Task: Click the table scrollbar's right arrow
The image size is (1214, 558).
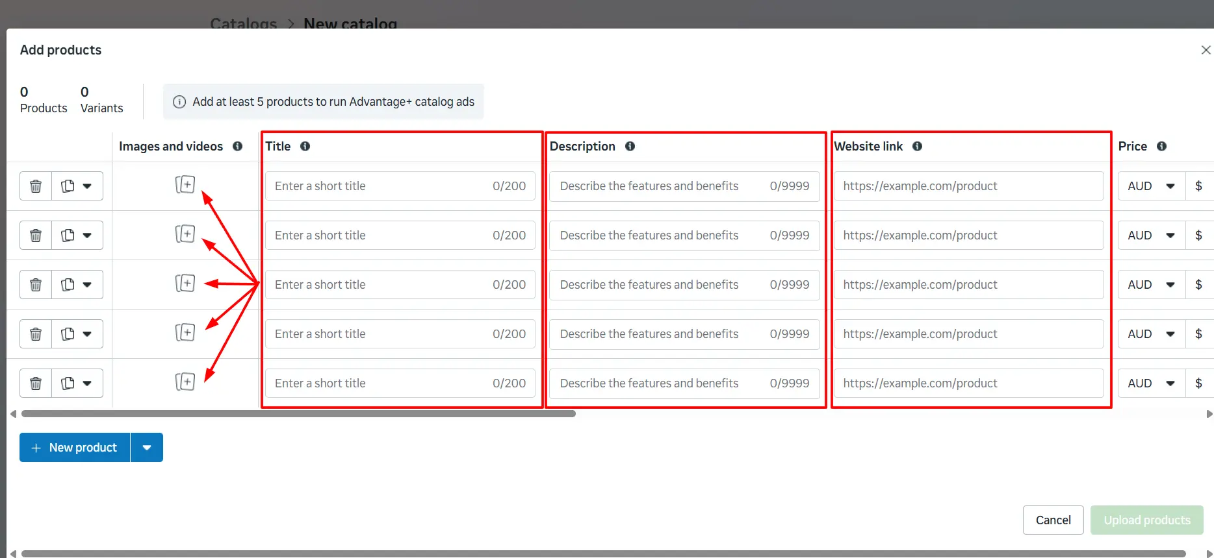Action: 1209,414
